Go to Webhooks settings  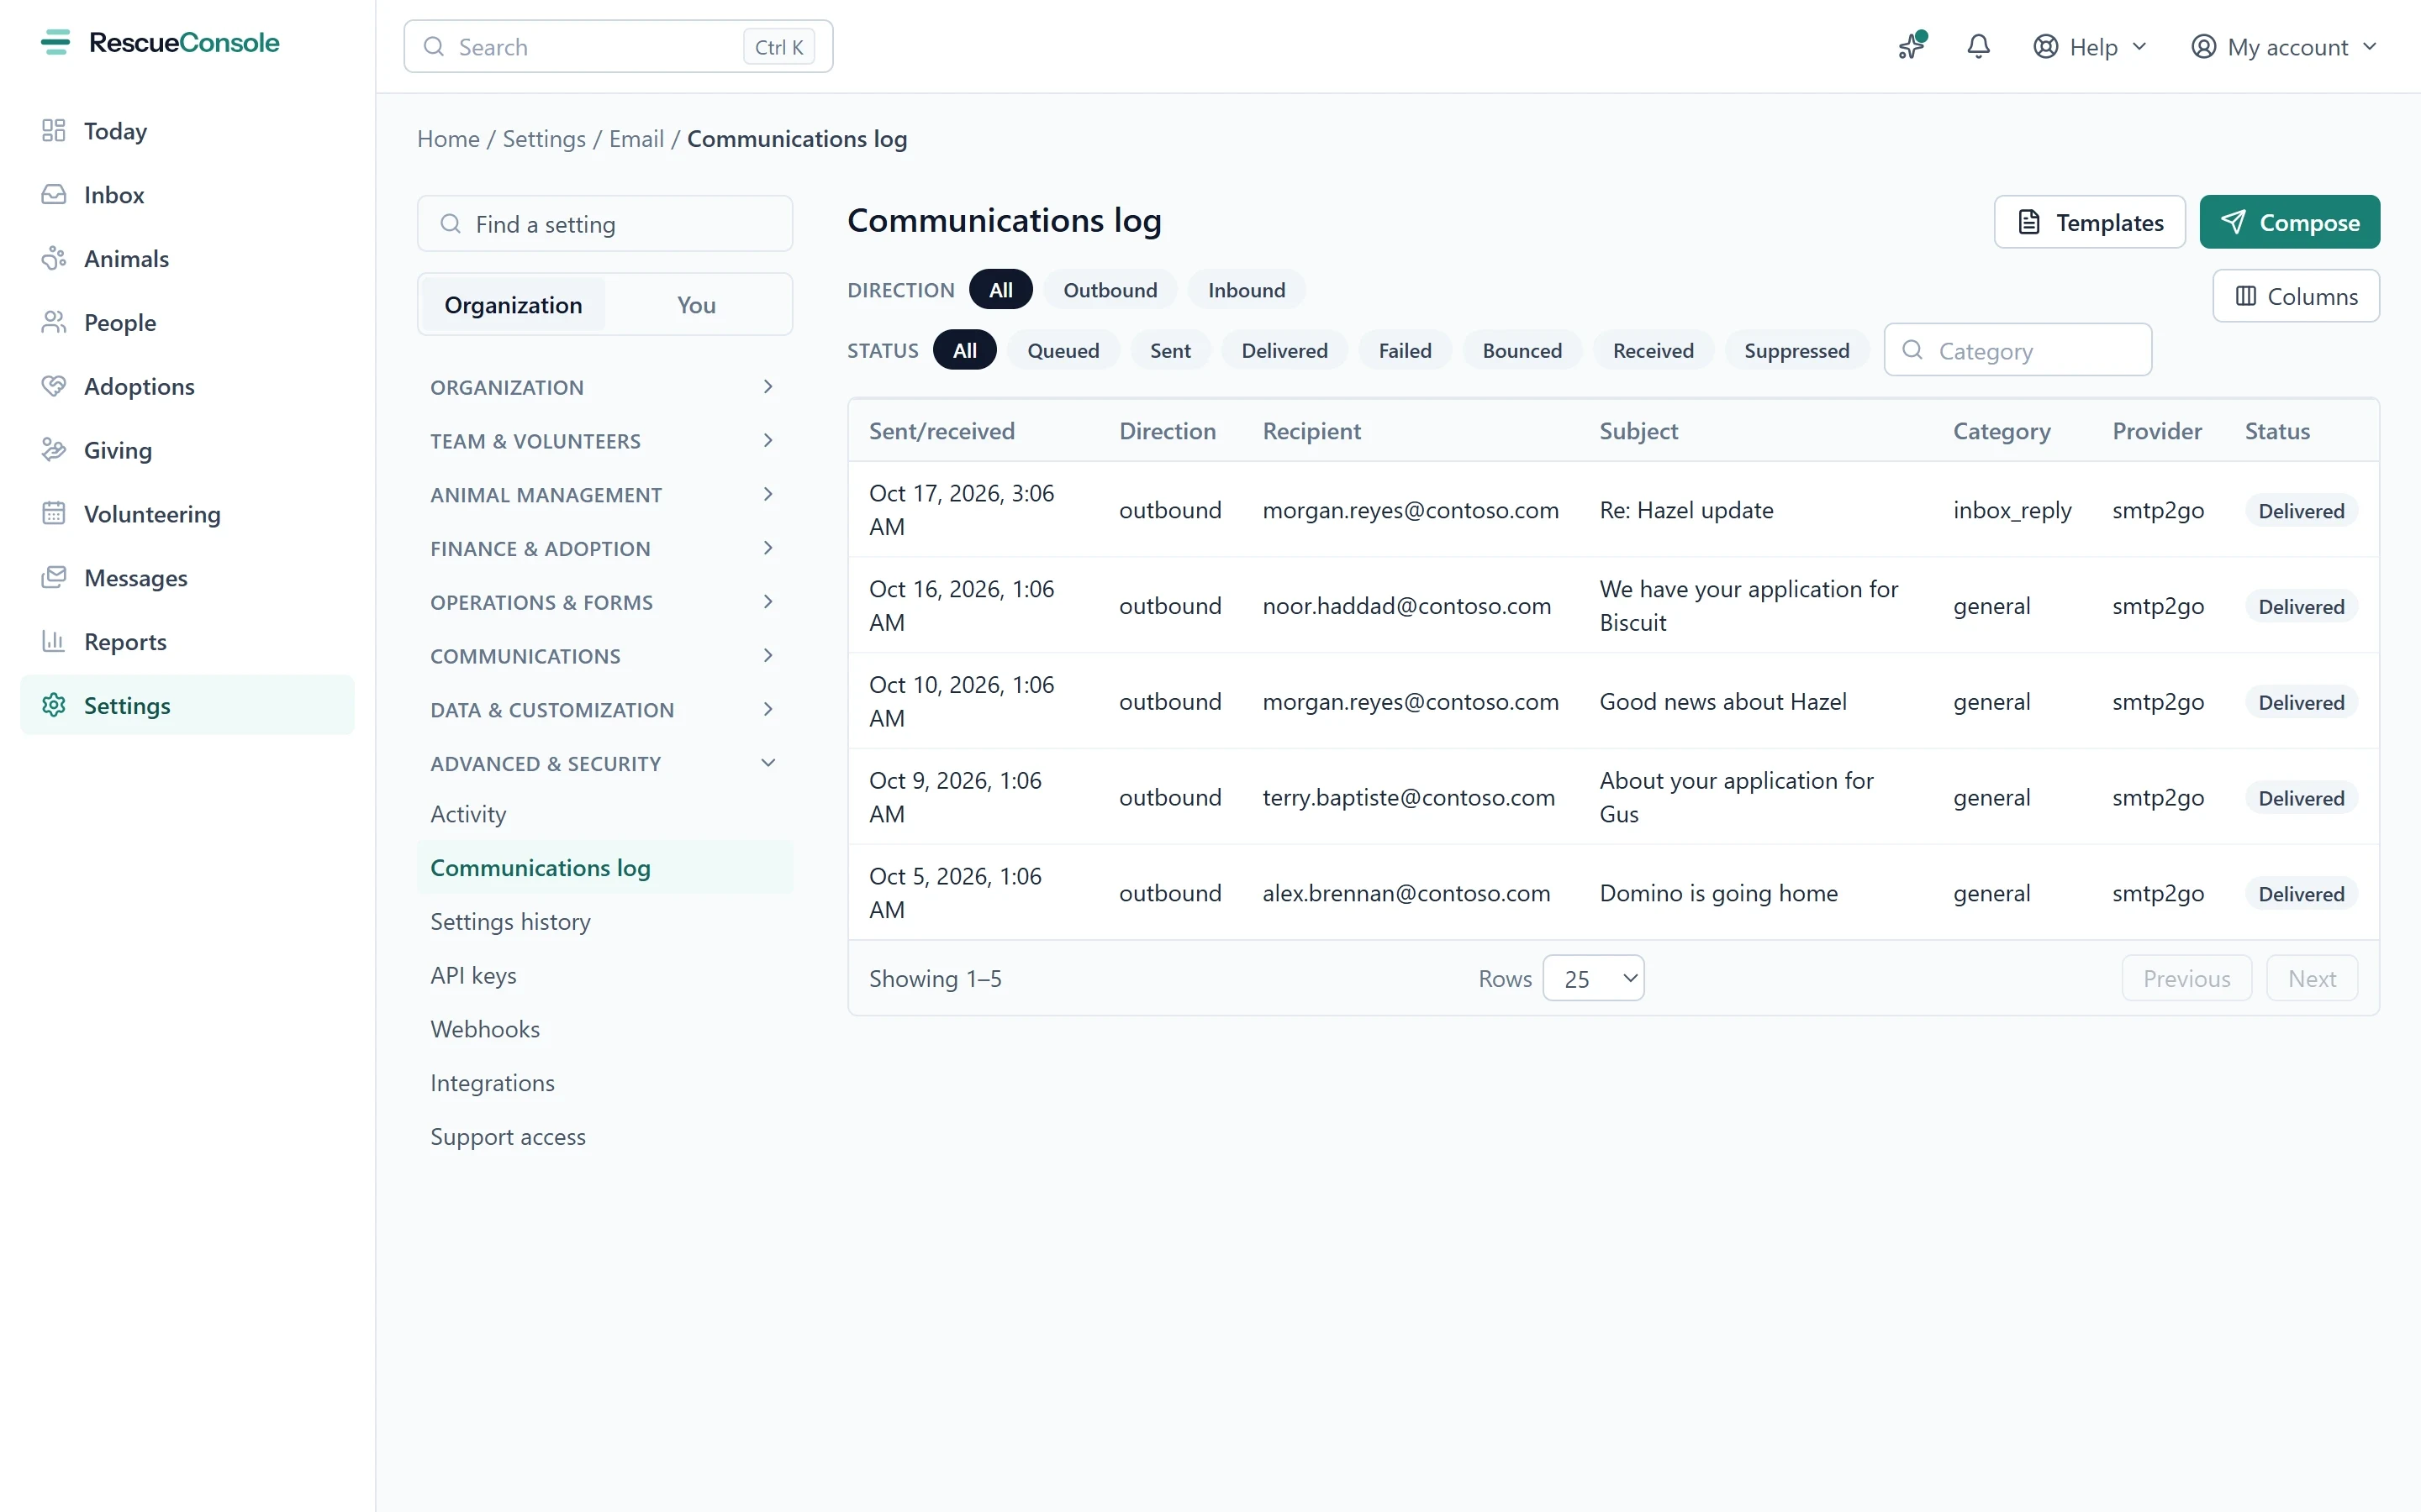click(604, 1029)
